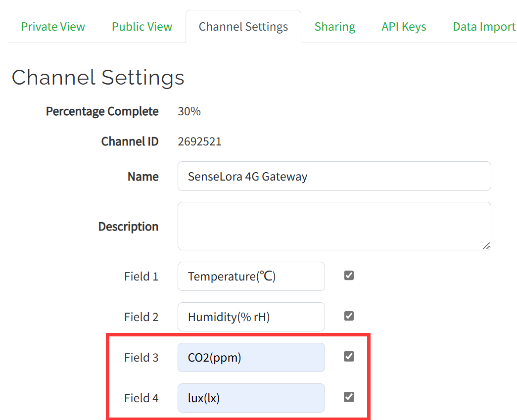517x420 pixels.
Task: Click the Field 4 label
Action: [141, 398]
